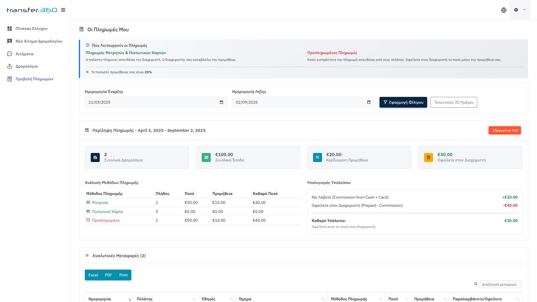
Task: Click the yellow Οφείλετε στον Διαχειριστή icon
Action: click(428, 157)
